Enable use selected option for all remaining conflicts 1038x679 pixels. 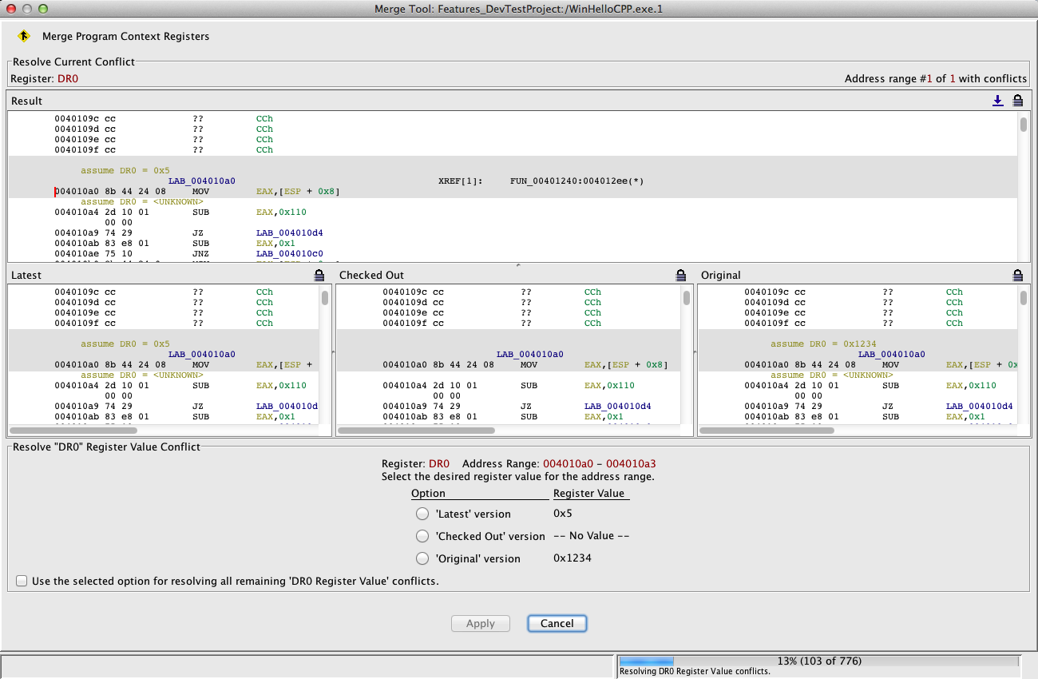[22, 581]
